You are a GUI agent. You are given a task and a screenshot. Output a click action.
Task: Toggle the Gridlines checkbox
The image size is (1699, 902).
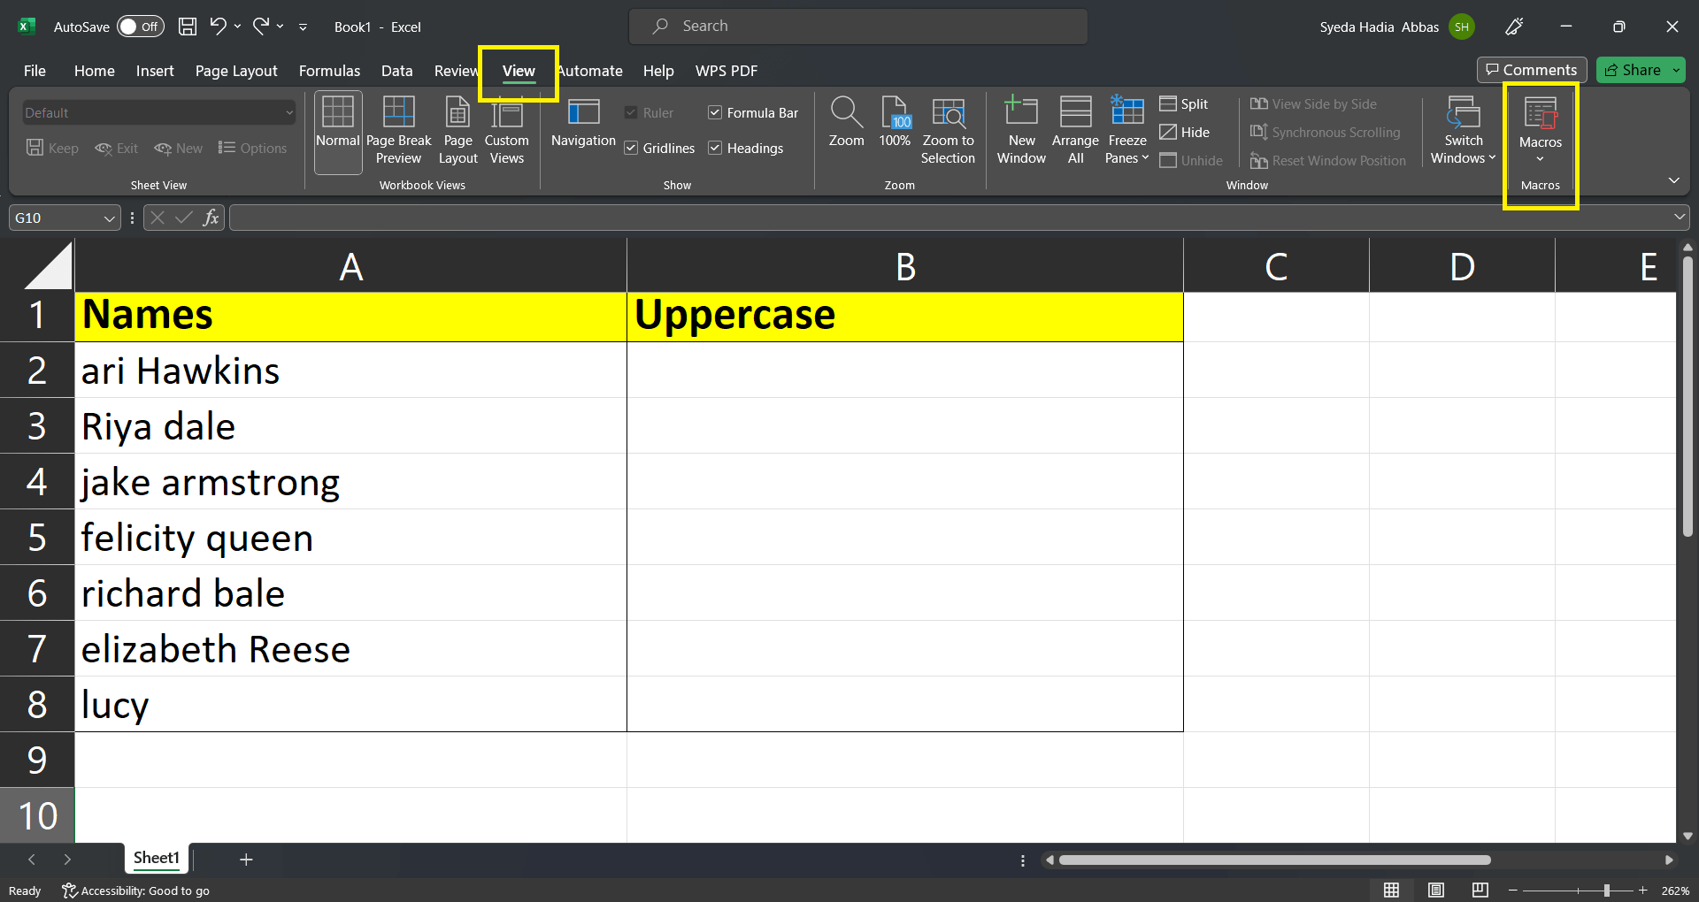coord(631,149)
